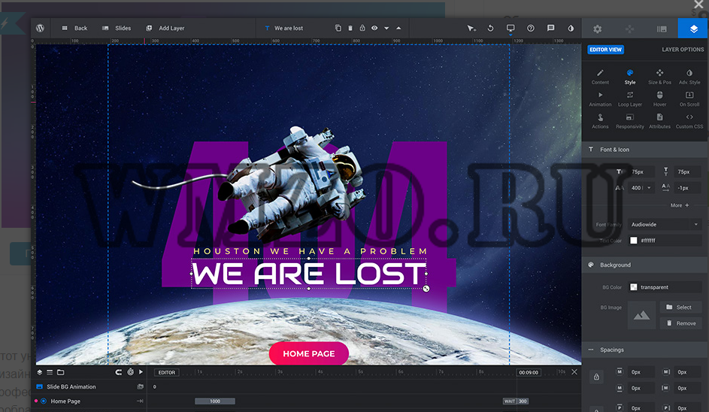709x412 pixels.
Task: Open the desktop device preview selector
Action: [511, 28]
